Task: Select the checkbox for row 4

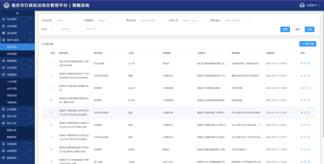Action: (45, 100)
